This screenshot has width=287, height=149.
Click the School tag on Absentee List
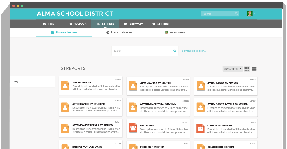tap(118, 79)
